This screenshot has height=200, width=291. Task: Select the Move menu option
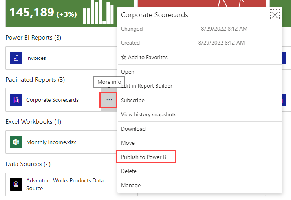(x=200, y=143)
